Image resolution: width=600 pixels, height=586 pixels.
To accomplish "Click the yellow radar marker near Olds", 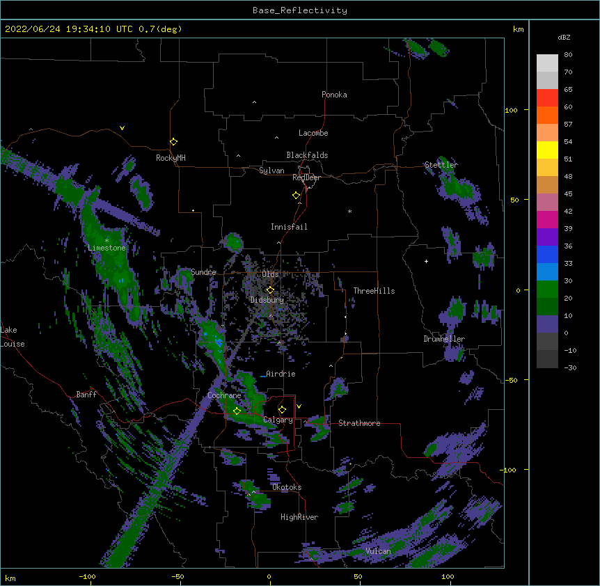I will (270, 290).
